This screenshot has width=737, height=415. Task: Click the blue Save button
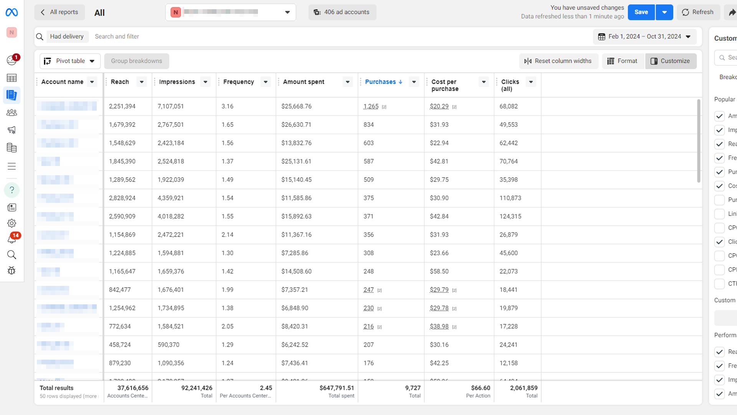641,12
